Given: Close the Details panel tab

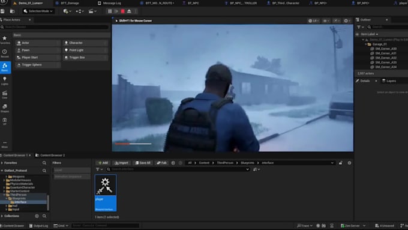Looking at the screenshot, I should (x=376, y=81).
